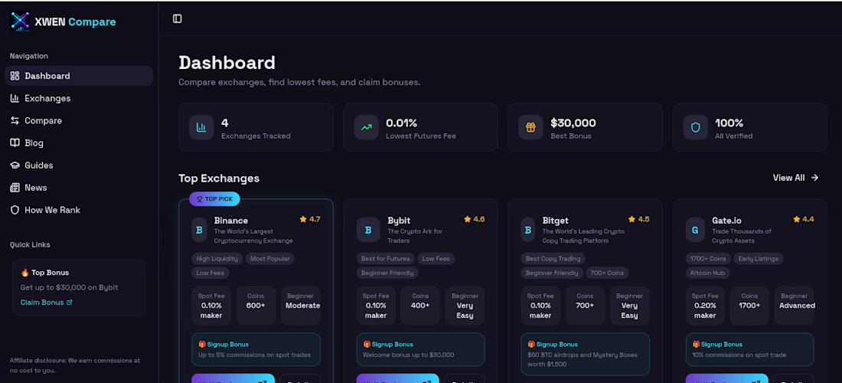Click "10% commissions on spot trade" text

tap(739, 355)
